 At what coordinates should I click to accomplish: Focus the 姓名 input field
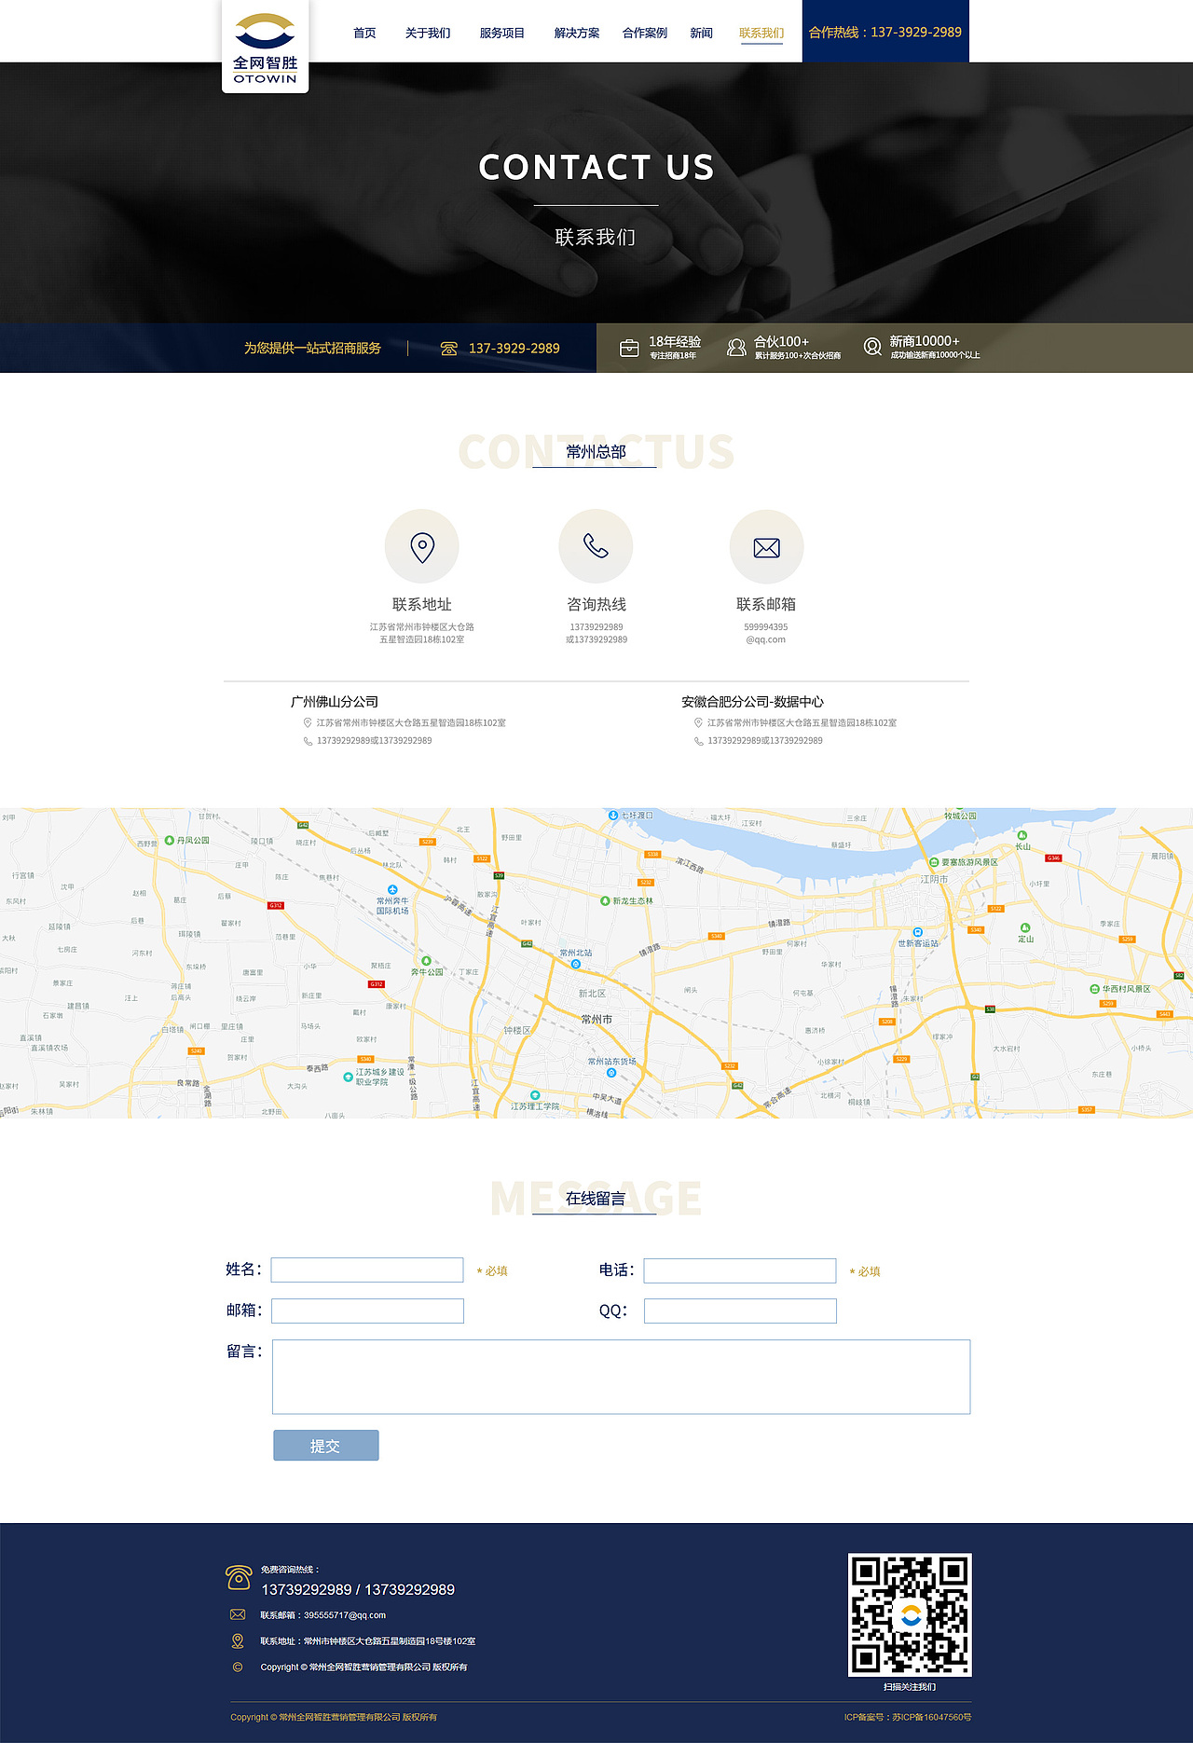[367, 1270]
